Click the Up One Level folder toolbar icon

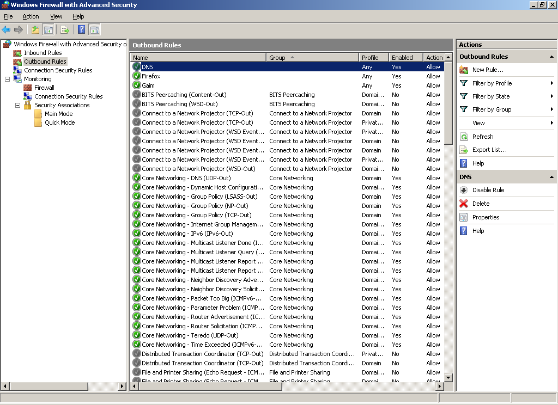point(35,29)
